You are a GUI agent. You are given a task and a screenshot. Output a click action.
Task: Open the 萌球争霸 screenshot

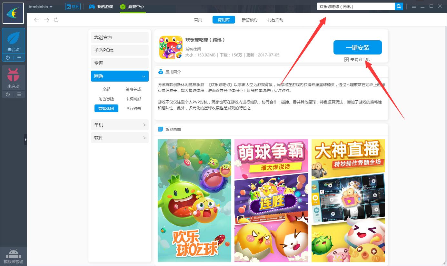(x=271, y=201)
